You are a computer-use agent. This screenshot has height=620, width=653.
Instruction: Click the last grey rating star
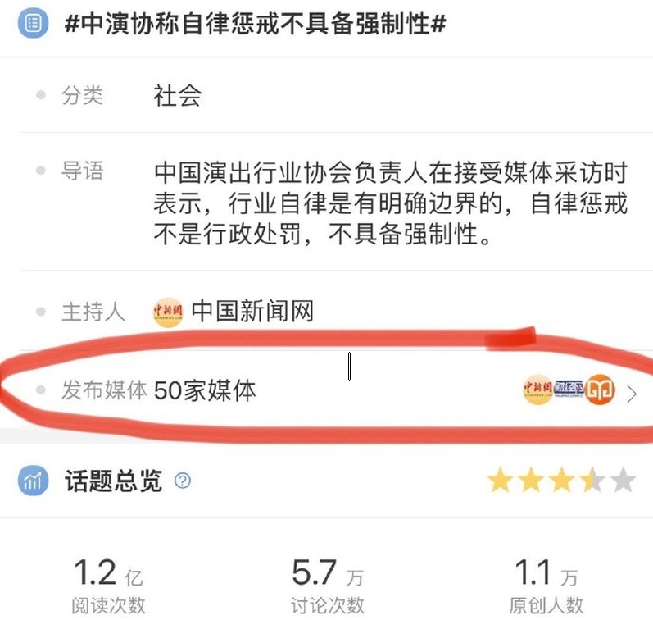tap(623, 480)
